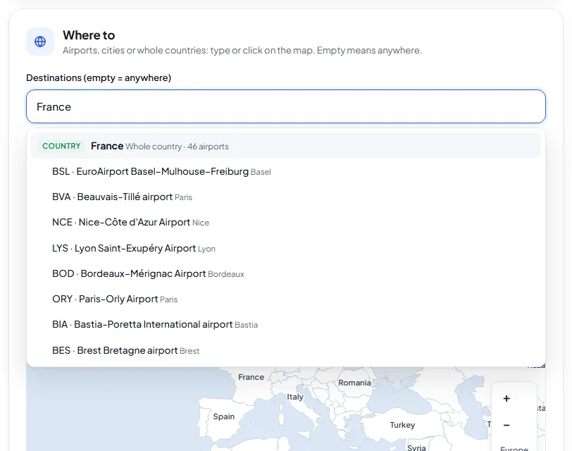Image resolution: width=572 pixels, height=451 pixels.
Task: Click the globe icon beside Where to
Action: coord(40,42)
